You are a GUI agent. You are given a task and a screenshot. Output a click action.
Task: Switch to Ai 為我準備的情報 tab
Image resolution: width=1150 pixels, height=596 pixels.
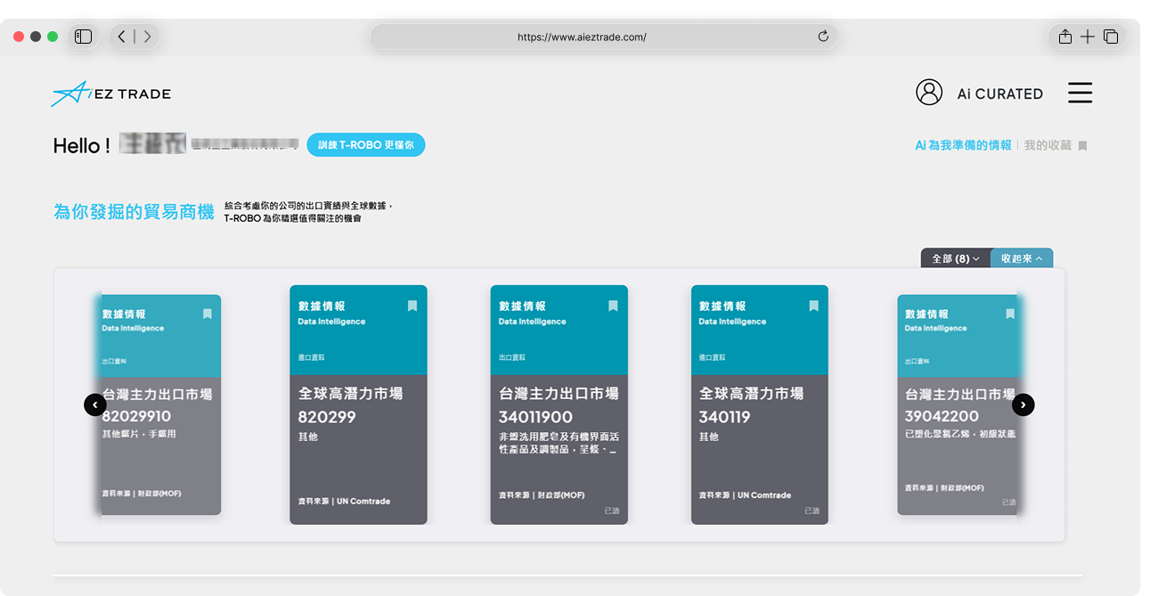[x=963, y=145]
